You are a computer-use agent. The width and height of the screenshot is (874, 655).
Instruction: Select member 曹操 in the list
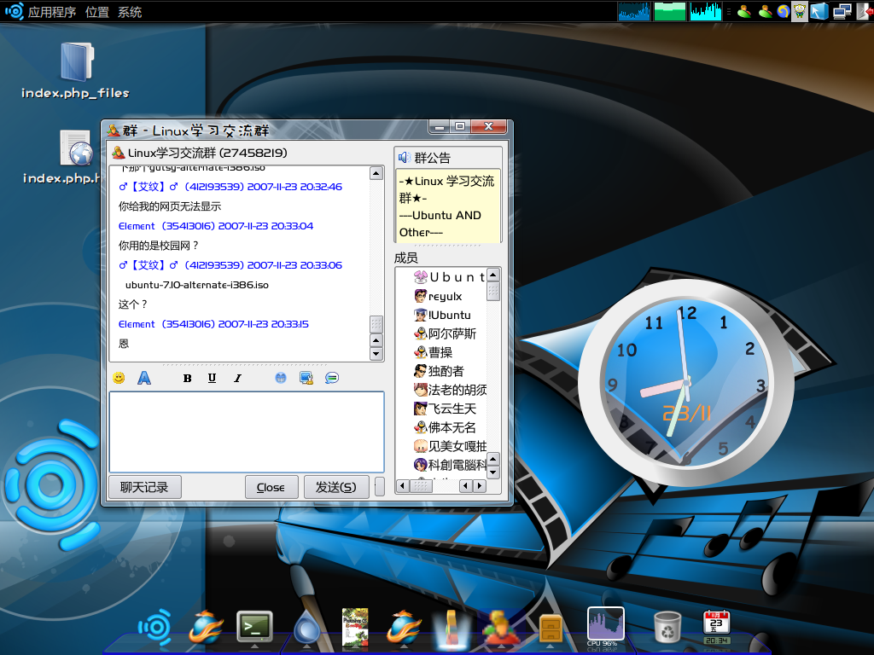433,352
